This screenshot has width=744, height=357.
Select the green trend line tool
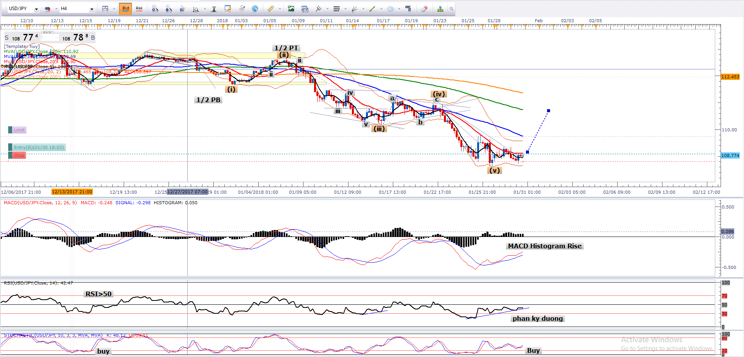coord(372,9)
